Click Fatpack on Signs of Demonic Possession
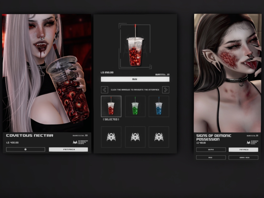264x198 pixels. [243, 150]
